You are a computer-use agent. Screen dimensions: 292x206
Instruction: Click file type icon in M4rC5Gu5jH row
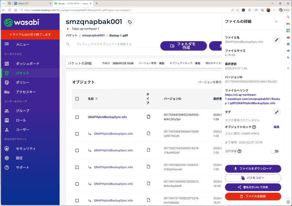pos(149,117)
